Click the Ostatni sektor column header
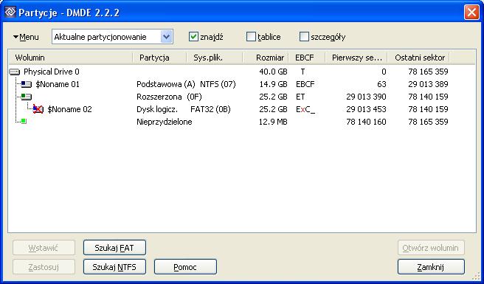Screen dimensions: 484x284 pyautogui.click(x=418, y=58)
